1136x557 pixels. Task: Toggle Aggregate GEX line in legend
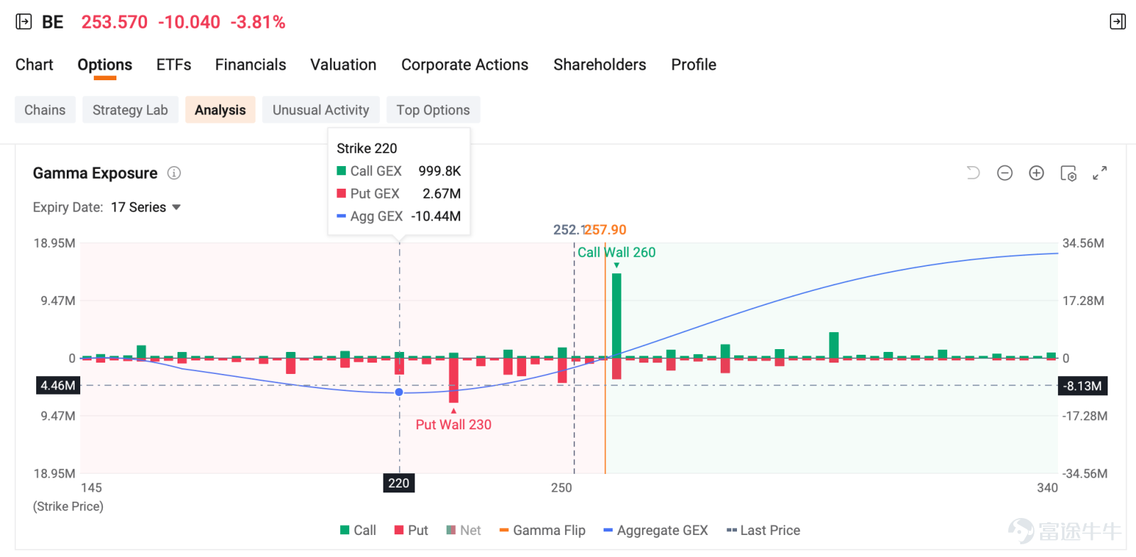(655, 530)
